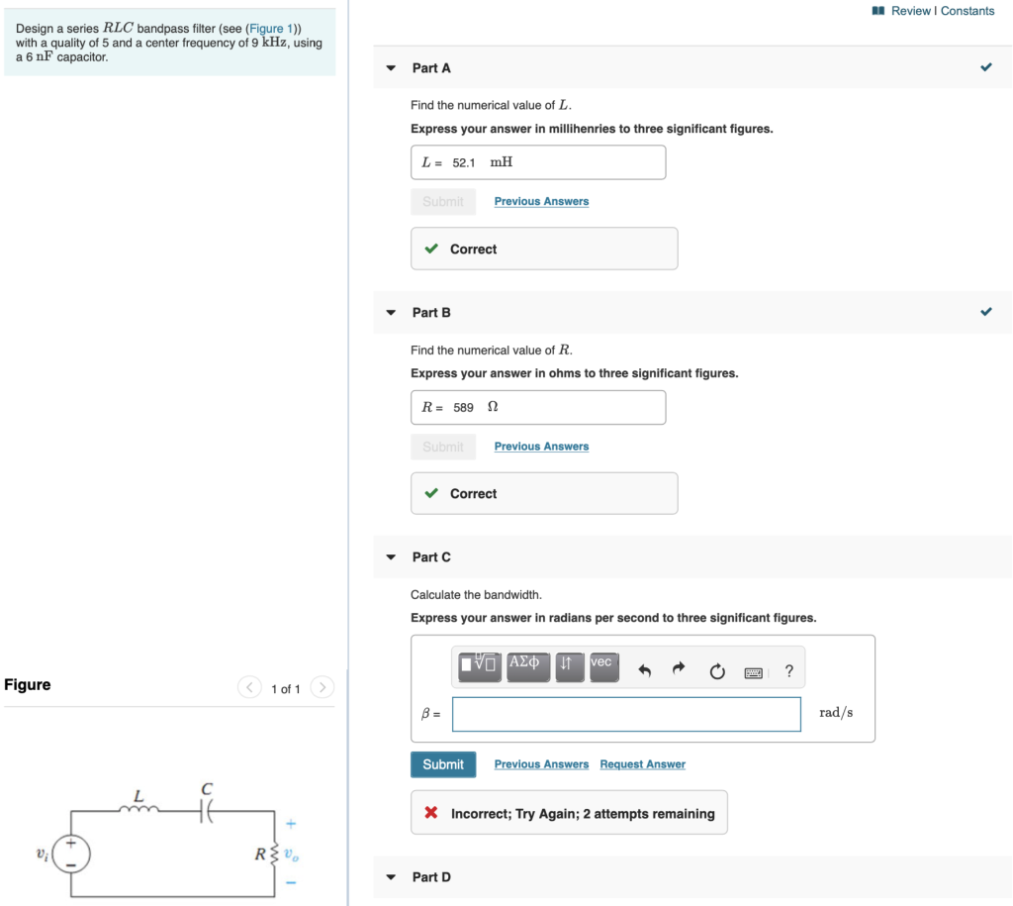The height and width of the screenshot is (906, 1013).
Task: Open Figure 1 link in the problem statement
Action: (270, 28)
